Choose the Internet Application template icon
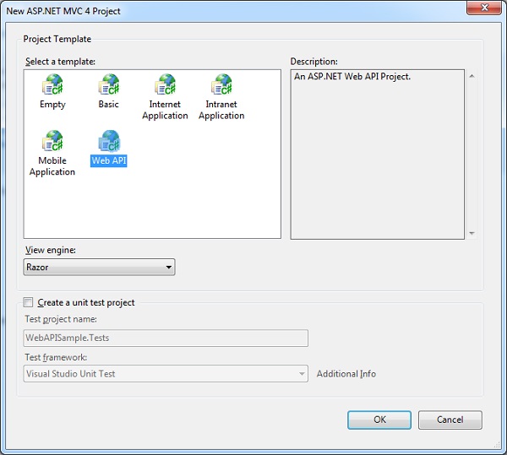 pyautogui.click(x=166, y=84)
